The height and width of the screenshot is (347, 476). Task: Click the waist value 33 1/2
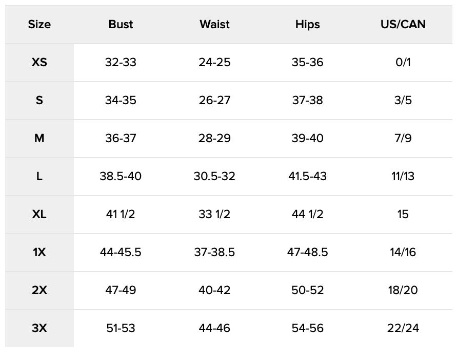[214, 214]
